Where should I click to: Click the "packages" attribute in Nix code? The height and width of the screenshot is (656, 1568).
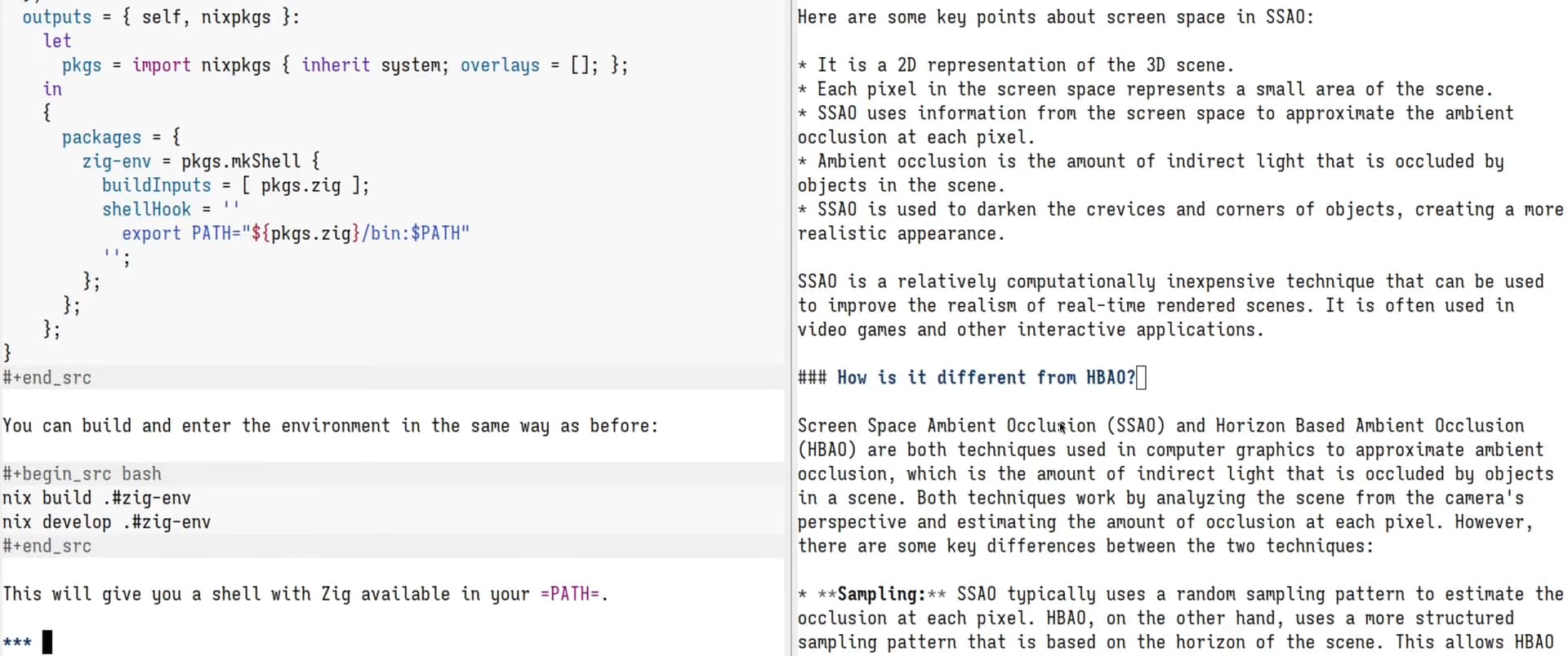(x=101, y=138)
